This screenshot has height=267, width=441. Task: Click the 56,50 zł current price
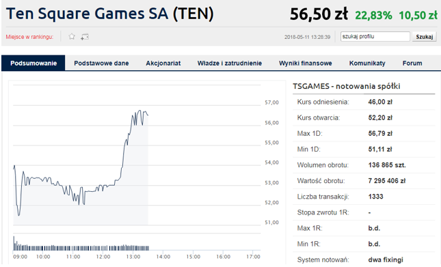pyautogui.click(x=319, y=14)
